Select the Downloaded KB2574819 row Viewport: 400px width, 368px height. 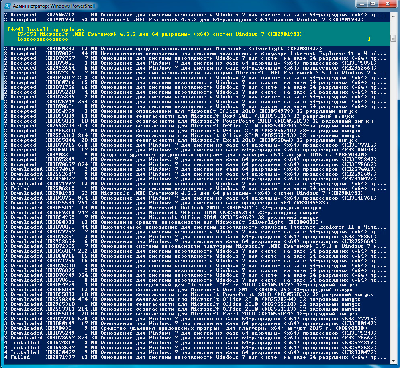tap(190, 169)
